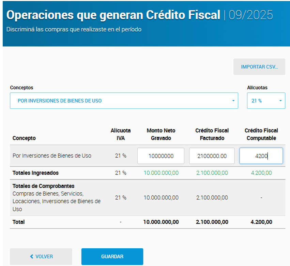
Task: Click the bold 2.100.000,00 in the Total row
Action: coord(212,222)
